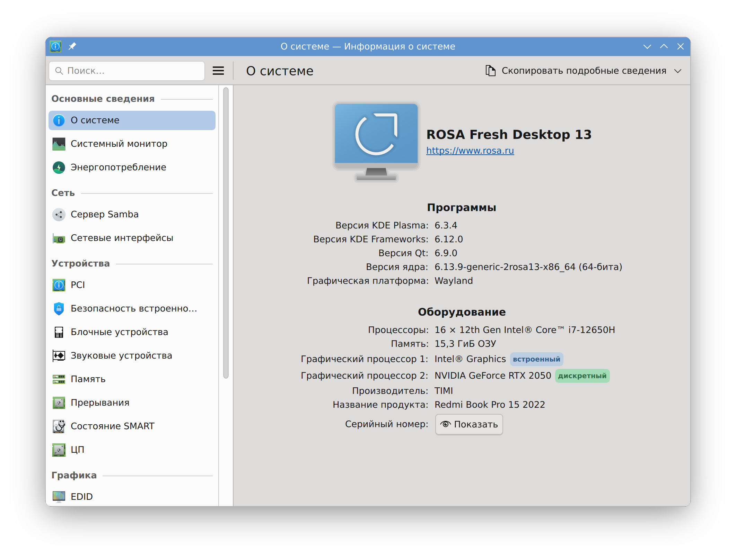Click the Network interfaces card icon

point(59,238)
